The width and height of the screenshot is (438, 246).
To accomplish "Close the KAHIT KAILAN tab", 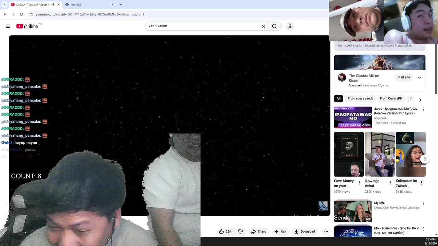I will click(x=58, y=4).
